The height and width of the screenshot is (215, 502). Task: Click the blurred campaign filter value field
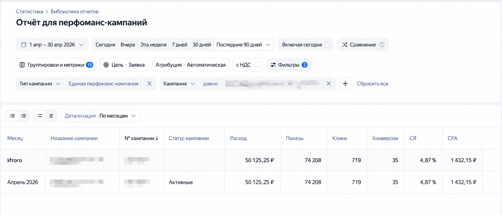(x=272, y=84)
